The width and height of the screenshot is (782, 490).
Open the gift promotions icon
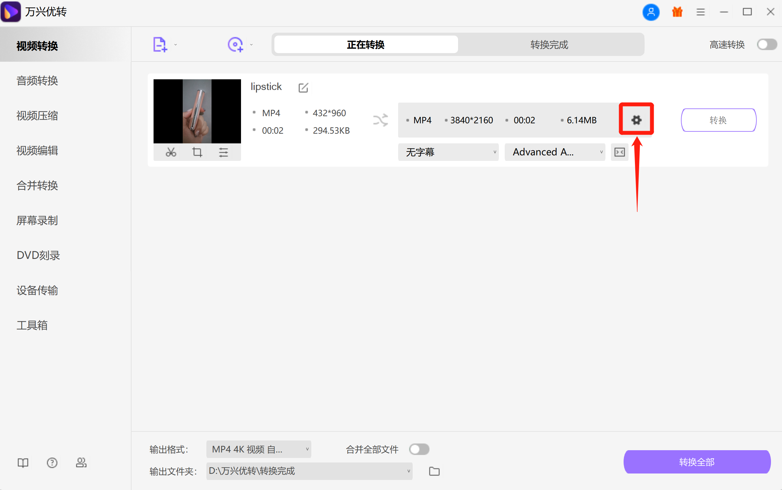677,12
